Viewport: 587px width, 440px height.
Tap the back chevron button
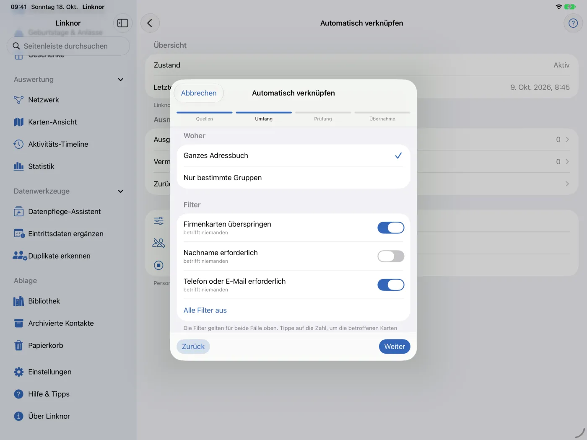point(150,23)
